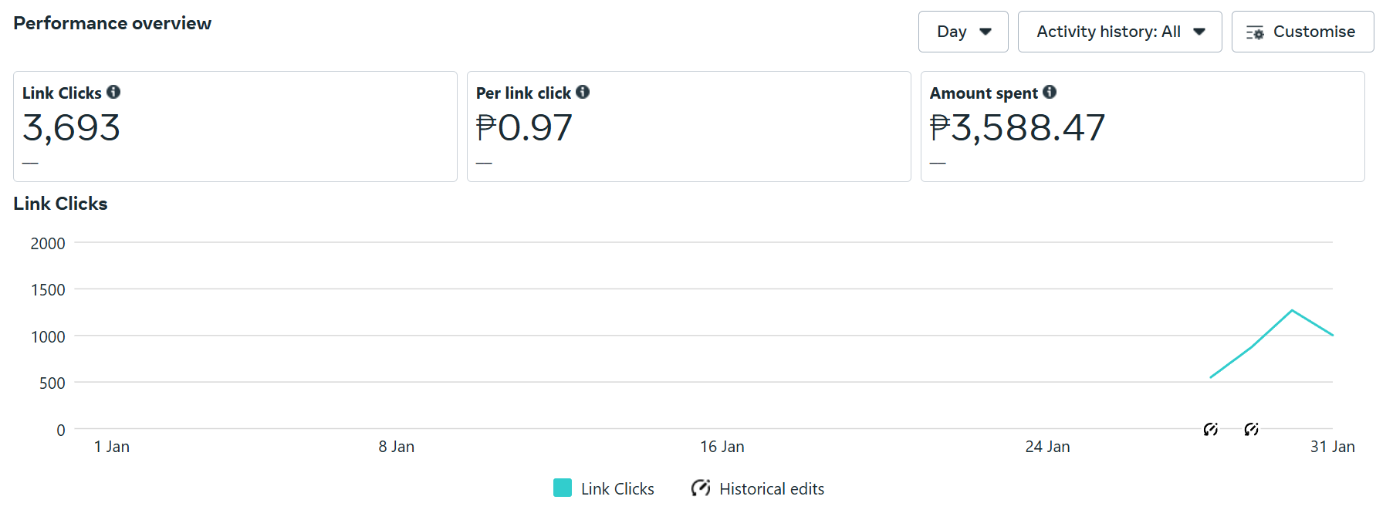1376x520 pixels.
Task: Click the second historical edit marker on chart
Action: point(1252,429)
